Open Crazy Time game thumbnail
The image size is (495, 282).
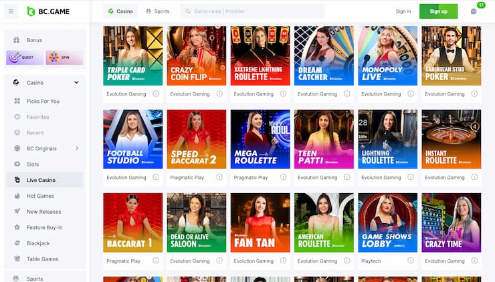[452, 223]
